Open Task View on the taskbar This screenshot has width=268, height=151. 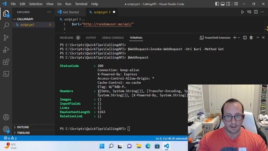point(120,146)
